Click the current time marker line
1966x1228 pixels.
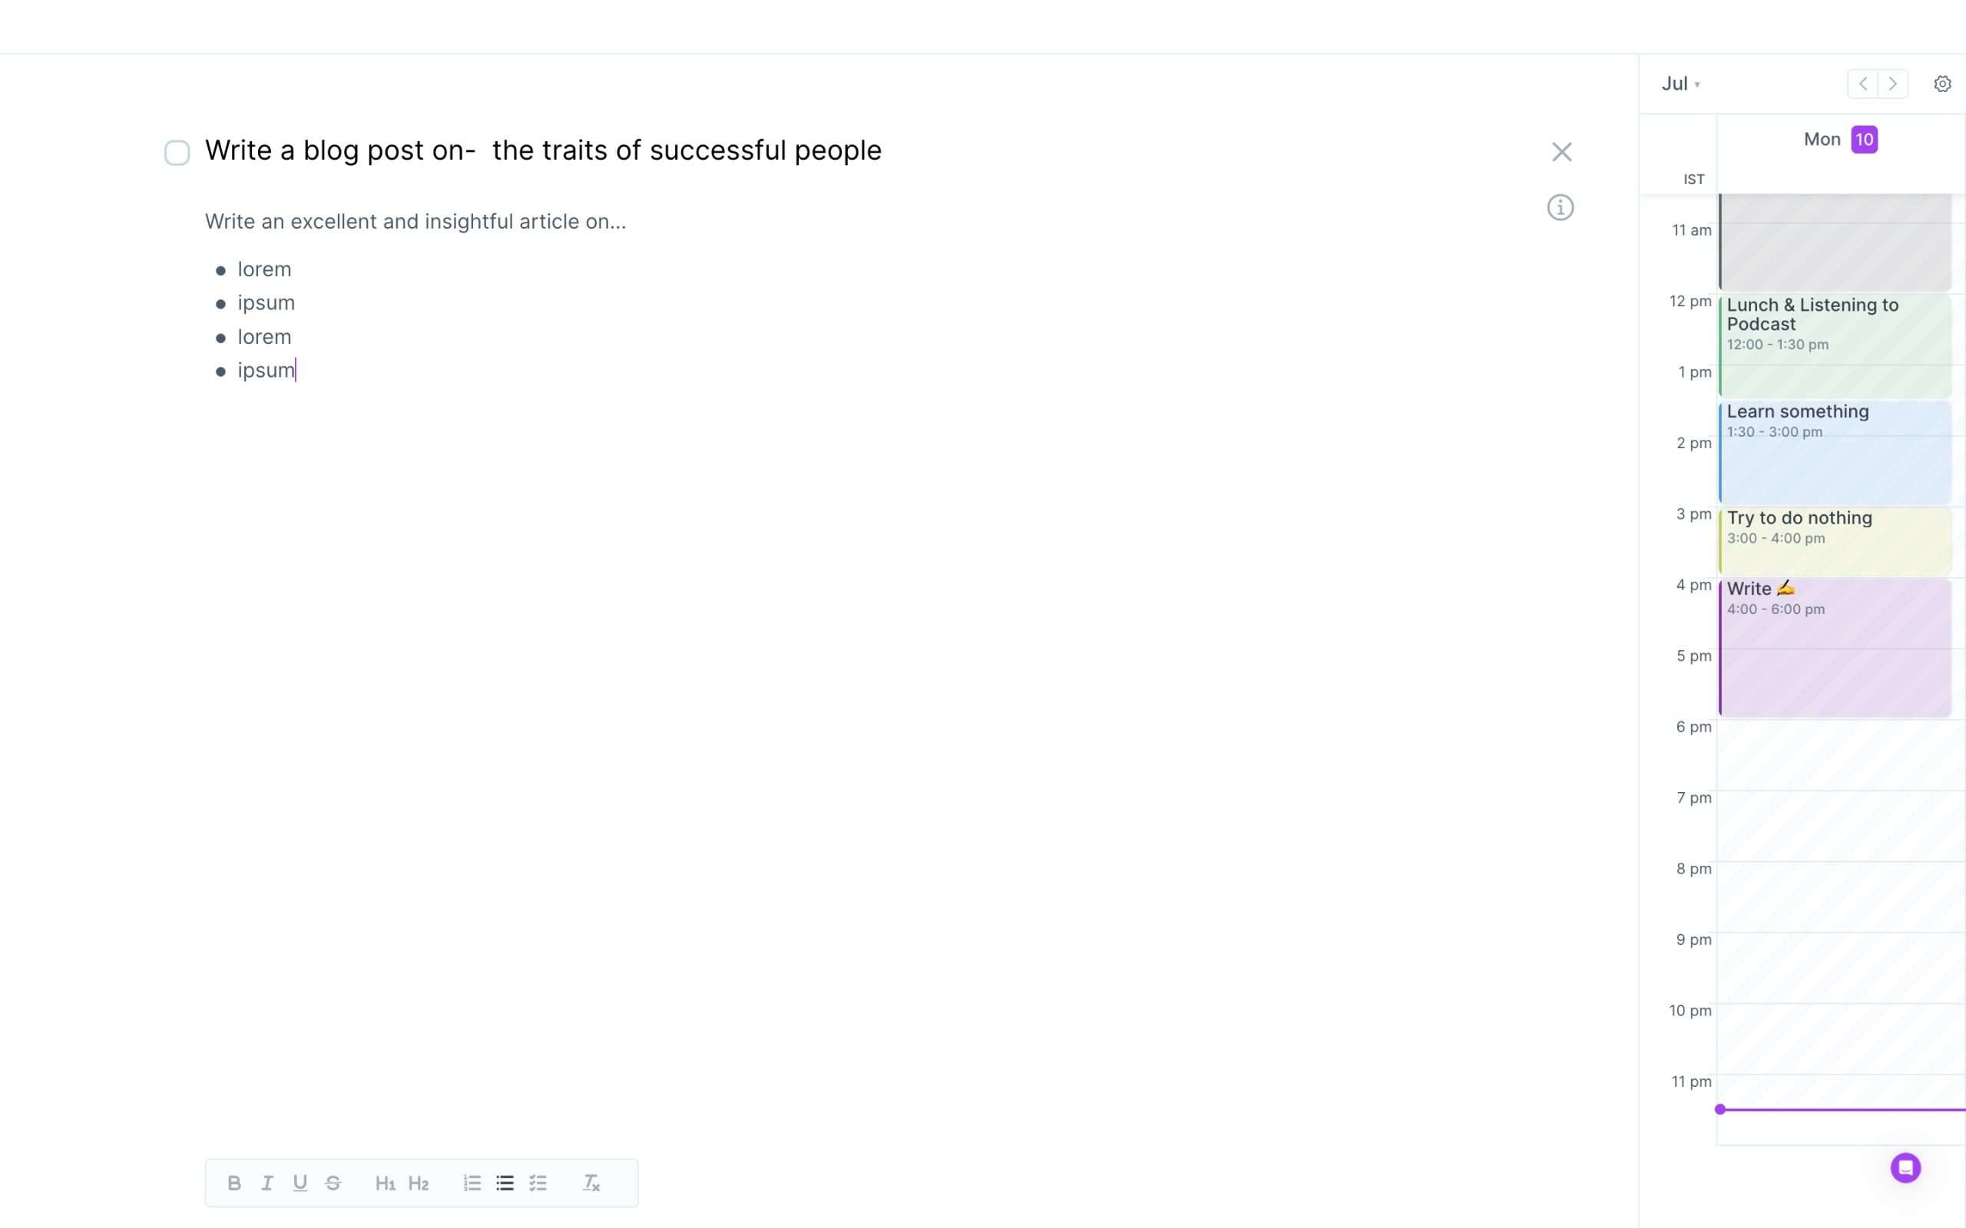pos(1841,1110)
